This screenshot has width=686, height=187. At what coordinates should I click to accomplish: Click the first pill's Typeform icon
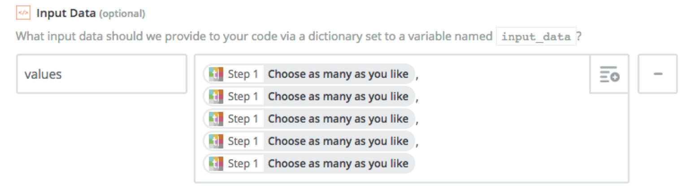coord(216,74)
